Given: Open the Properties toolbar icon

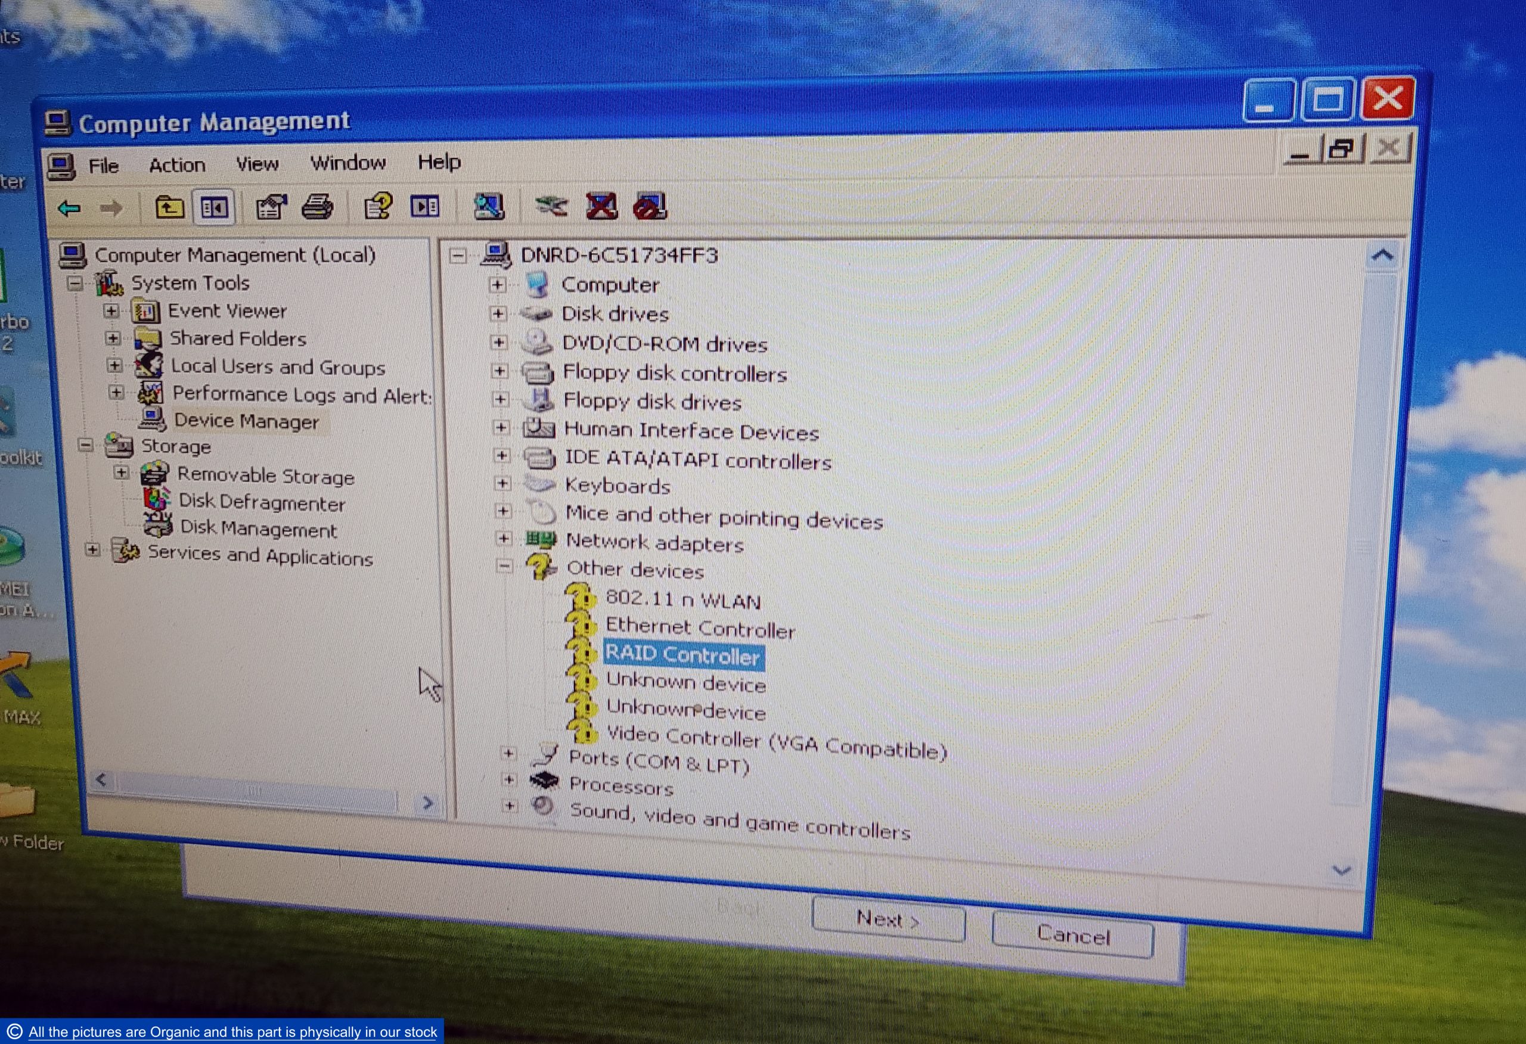Looking at the screenshot, I should (271, 207).
